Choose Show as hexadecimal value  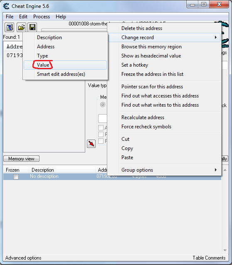(x=164, y=56)
